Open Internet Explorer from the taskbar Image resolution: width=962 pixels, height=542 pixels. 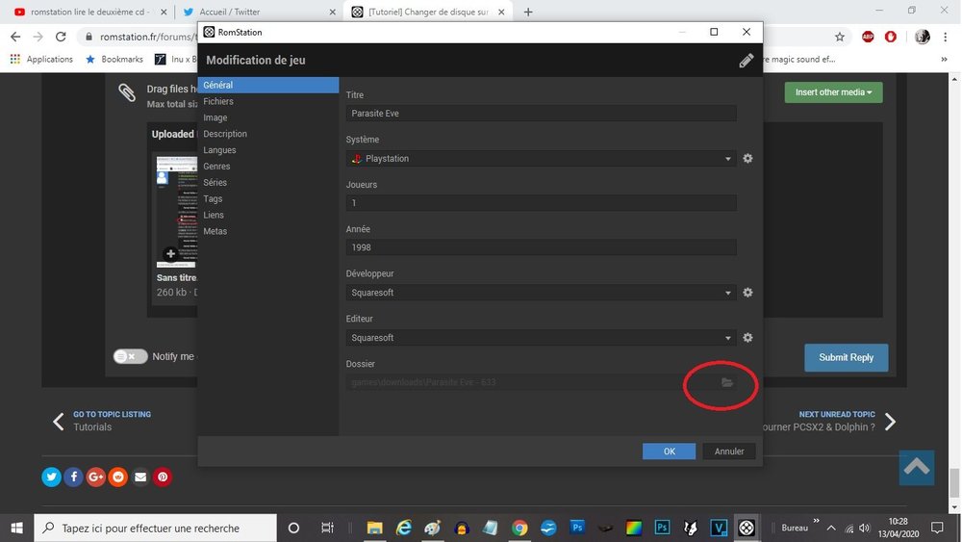[x=404, y=528]
